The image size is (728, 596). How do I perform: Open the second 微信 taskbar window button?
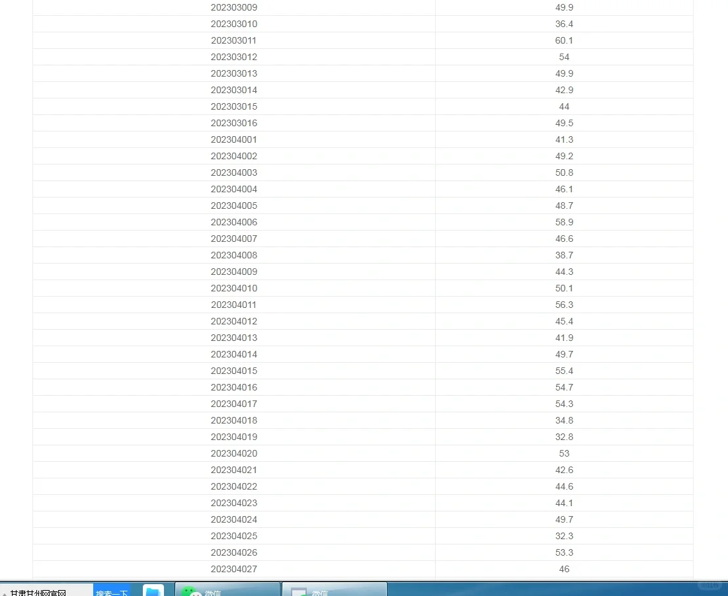(335, 589)
